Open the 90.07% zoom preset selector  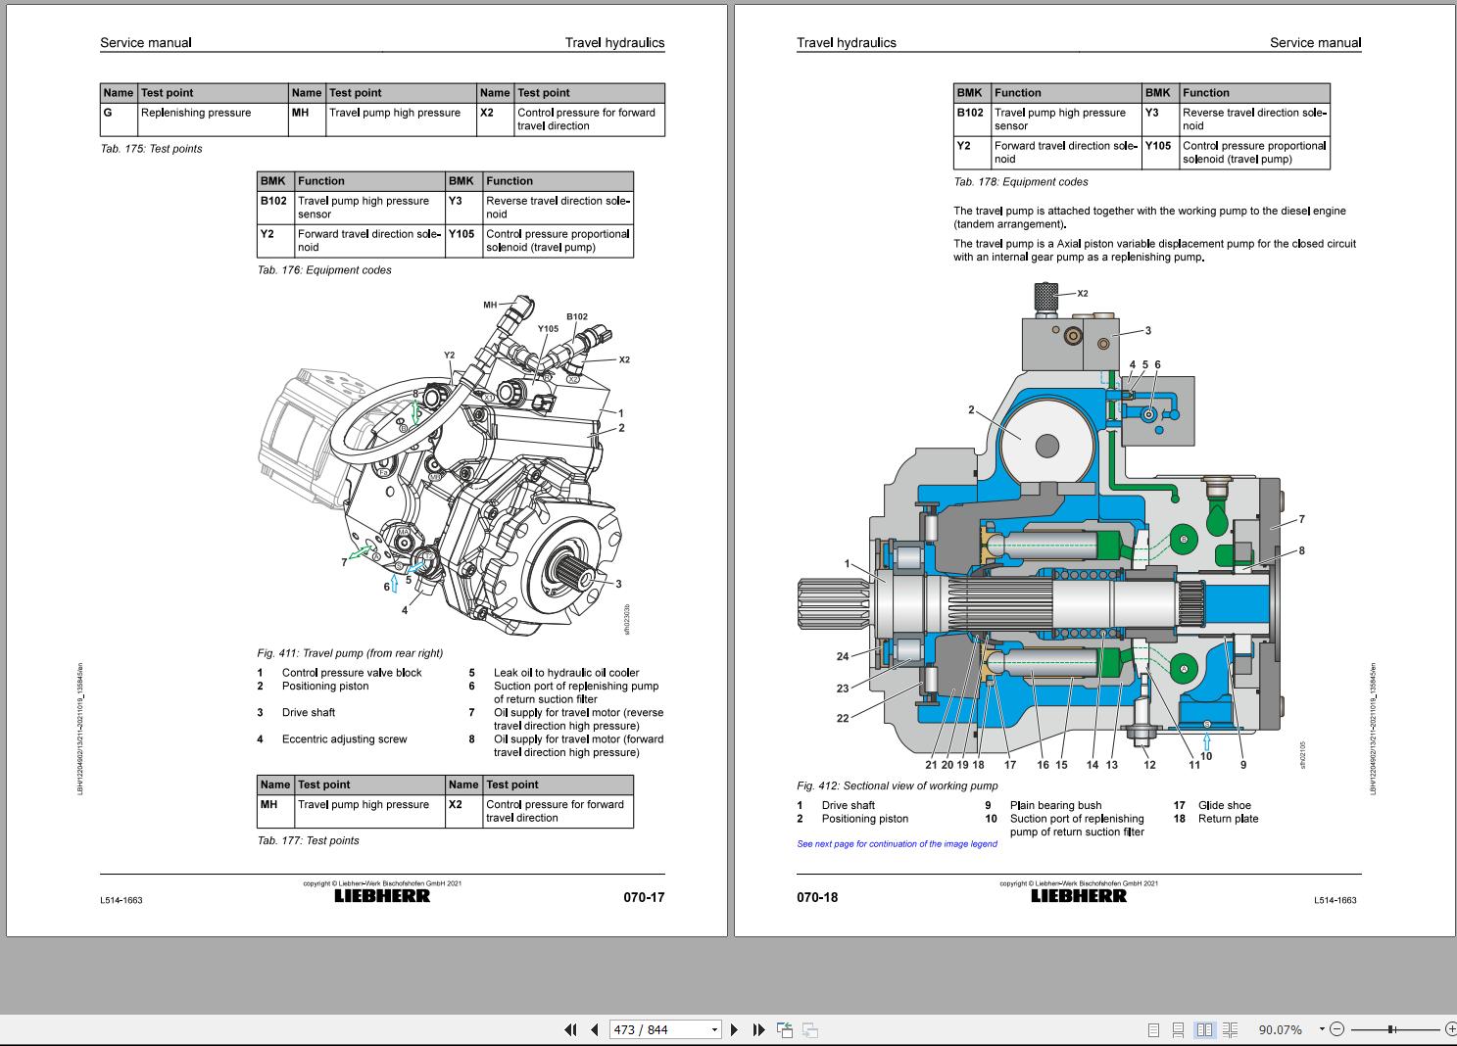(x=1280, y=1028)
